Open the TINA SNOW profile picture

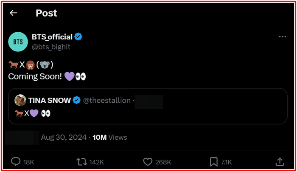pos(20,101)
